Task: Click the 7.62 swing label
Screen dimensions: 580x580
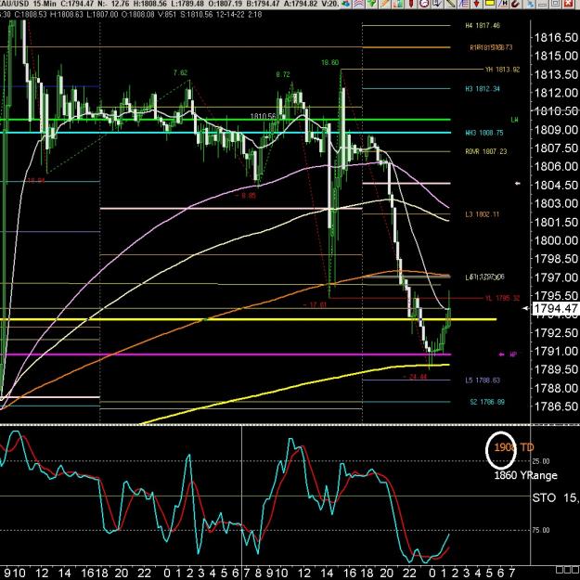Action: point(180,73)
